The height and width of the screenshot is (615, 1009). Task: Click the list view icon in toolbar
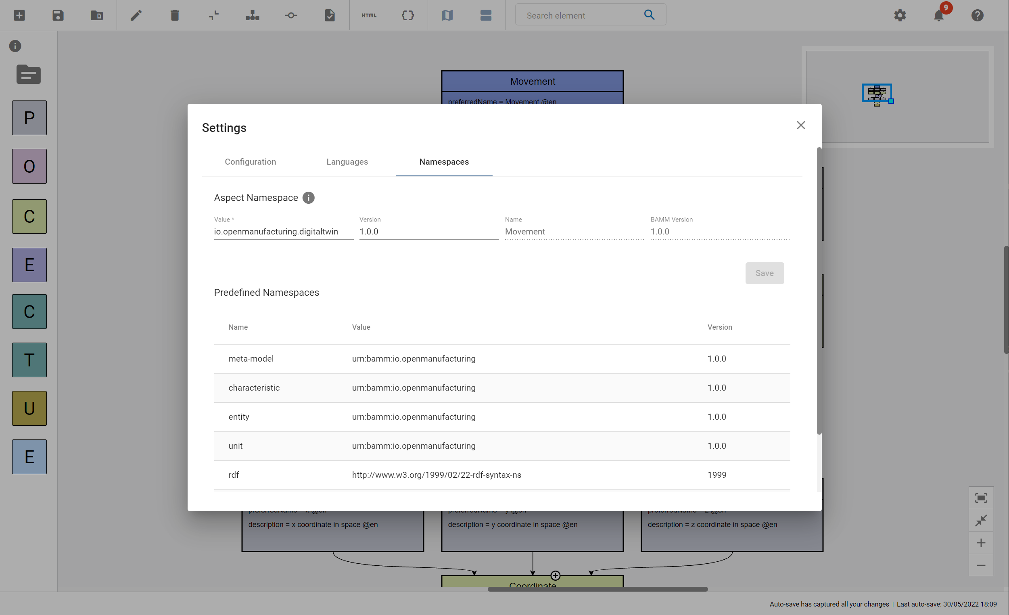[x=487, y=15]
